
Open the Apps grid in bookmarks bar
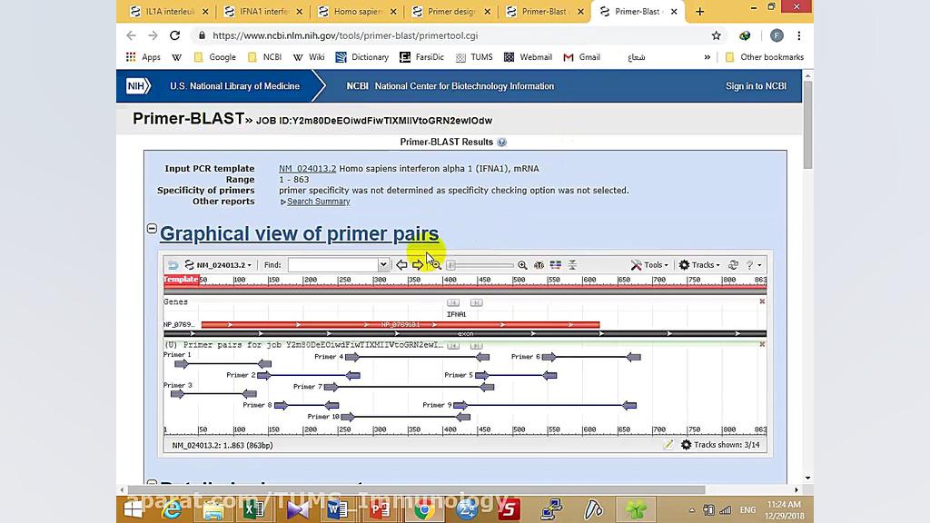point(143,57)
